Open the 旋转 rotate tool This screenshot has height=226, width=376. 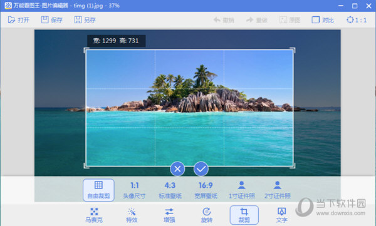(x=207, y=215)
